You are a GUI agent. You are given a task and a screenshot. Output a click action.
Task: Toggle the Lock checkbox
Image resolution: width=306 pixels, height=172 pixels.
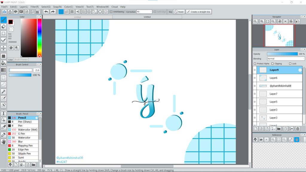pyautogui.click(x=290, y=64)
